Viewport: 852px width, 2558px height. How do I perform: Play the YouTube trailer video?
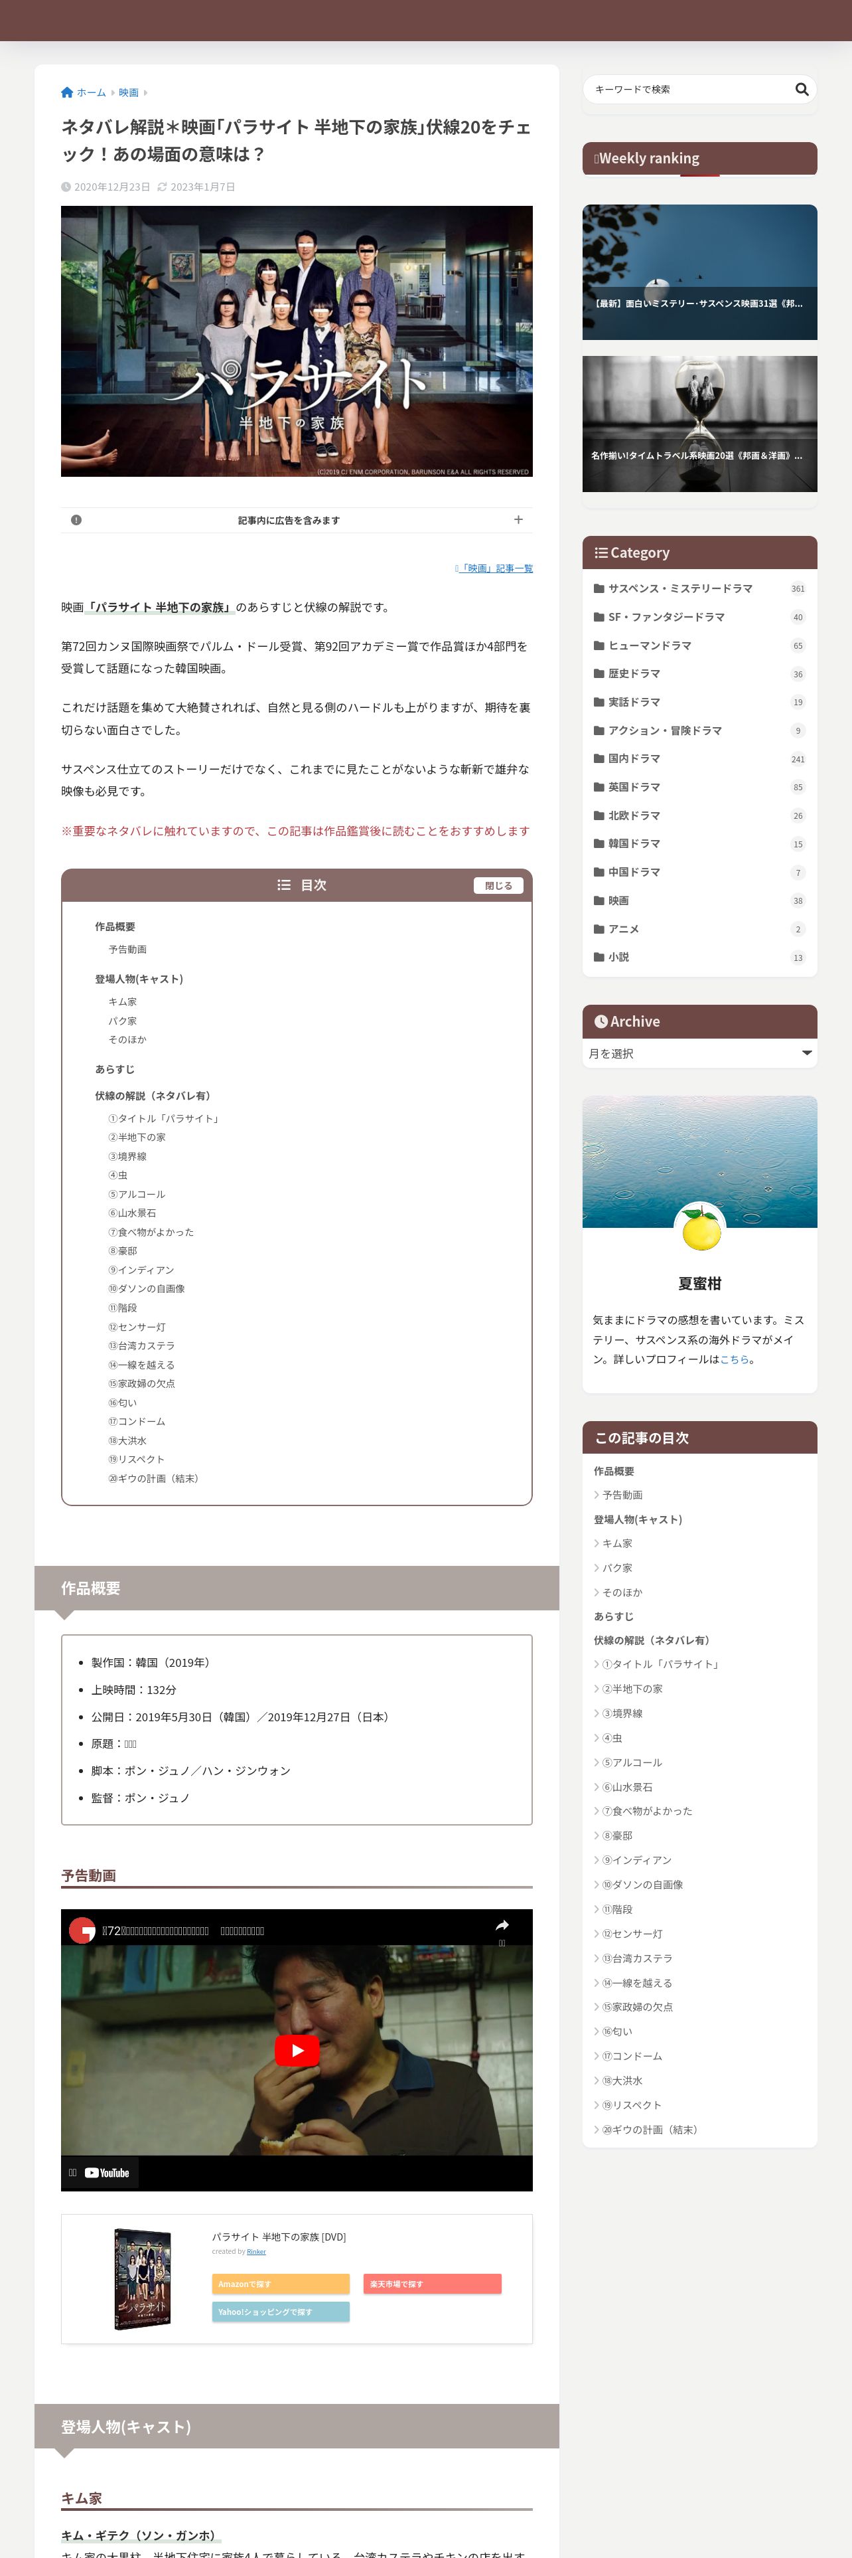[297, 2049]
